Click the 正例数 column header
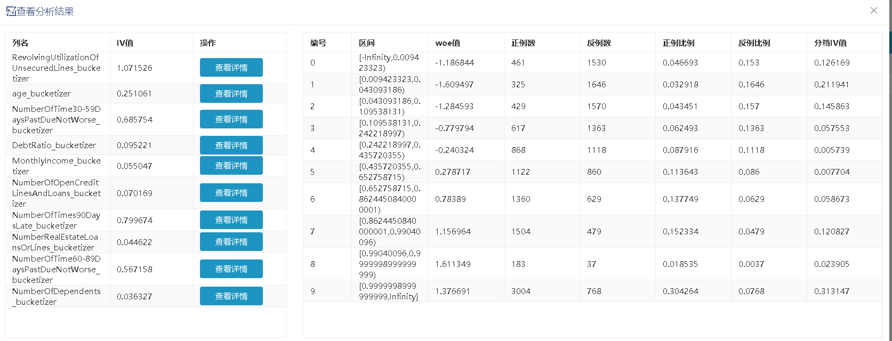892x341 pixels. (x=523, y=43)
